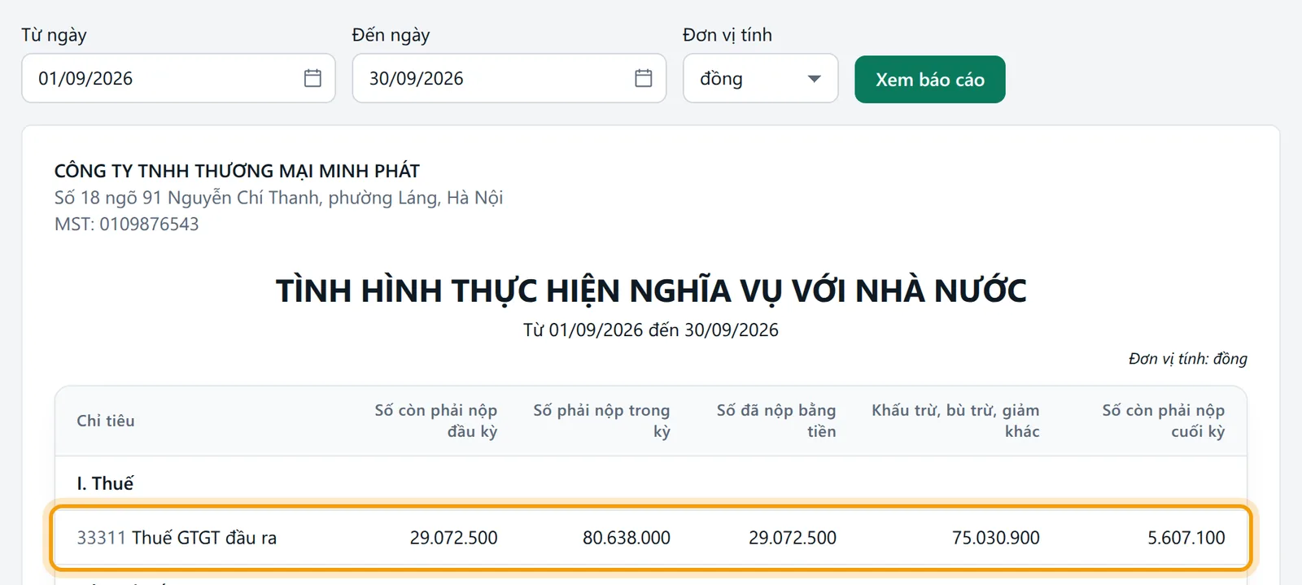Click the report title TÌNH HÌNH THỰC HIỆN NGHĨA VỤ
Image resolution: width=1302 pixels, height=585 pixels.
point(651,290)
